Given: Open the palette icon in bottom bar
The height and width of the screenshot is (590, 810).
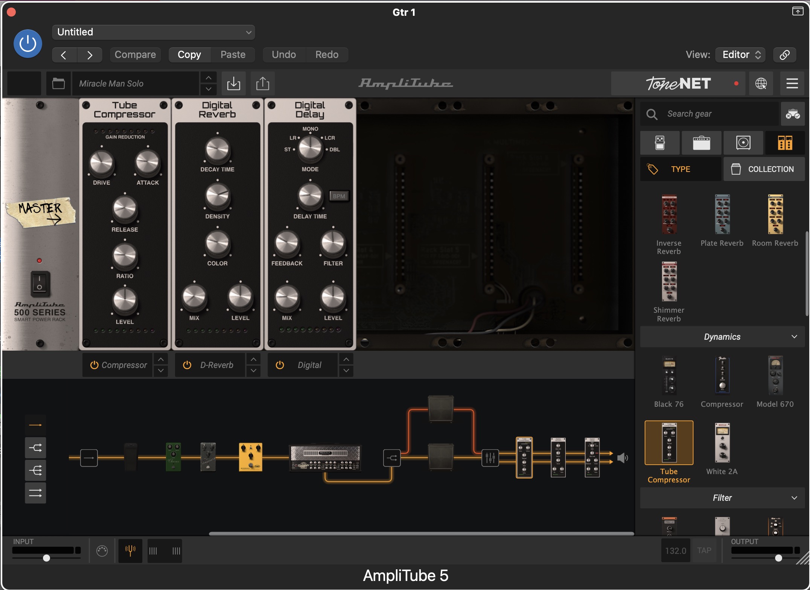Looking at the screenshot, I should click(x=102, y=551).
